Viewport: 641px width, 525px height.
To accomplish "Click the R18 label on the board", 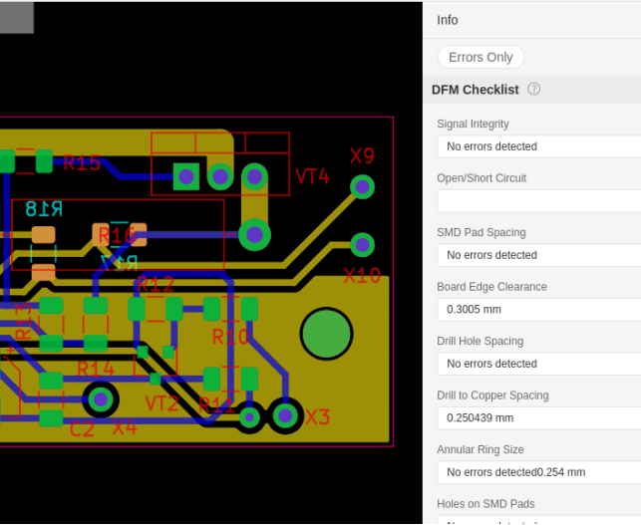I will point(43,209).
